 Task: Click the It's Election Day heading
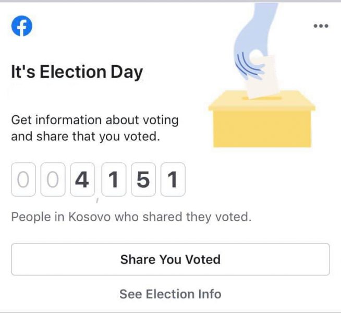point(77,72)
